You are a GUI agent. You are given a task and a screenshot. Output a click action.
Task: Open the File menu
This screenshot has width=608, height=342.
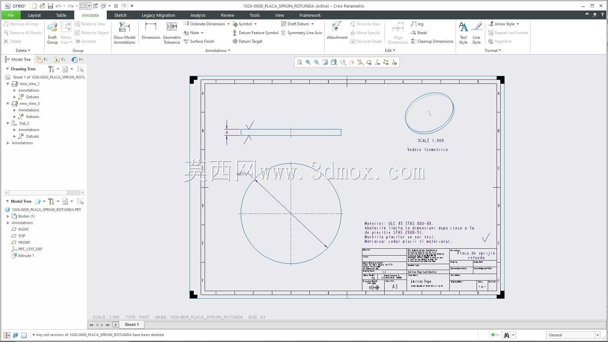11,15
